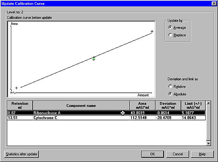The image size is (218, 162).
Task: Click the Area axis label
Action: pos(14,24)
